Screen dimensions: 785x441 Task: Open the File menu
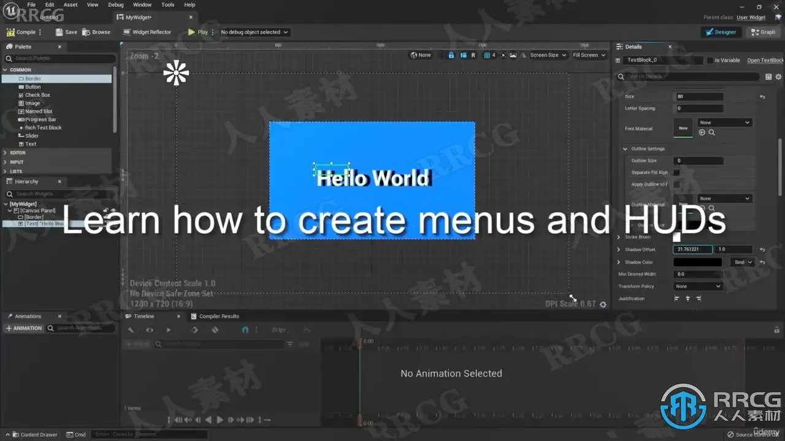31,5
